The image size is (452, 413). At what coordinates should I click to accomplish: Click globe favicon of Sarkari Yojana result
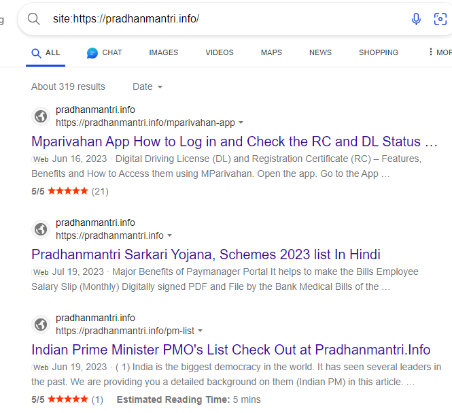coord(41,229)
